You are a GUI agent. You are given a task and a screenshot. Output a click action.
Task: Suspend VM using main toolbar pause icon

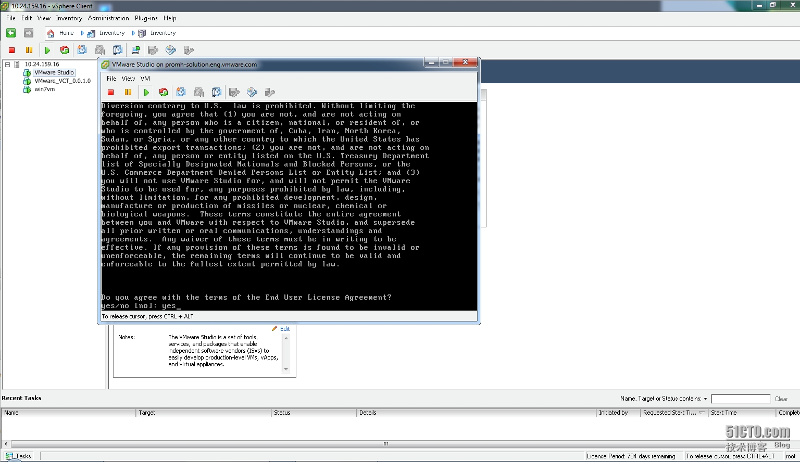click(29, 50)
